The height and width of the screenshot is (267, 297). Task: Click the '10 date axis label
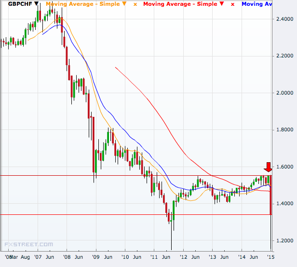tap(125, 257)
